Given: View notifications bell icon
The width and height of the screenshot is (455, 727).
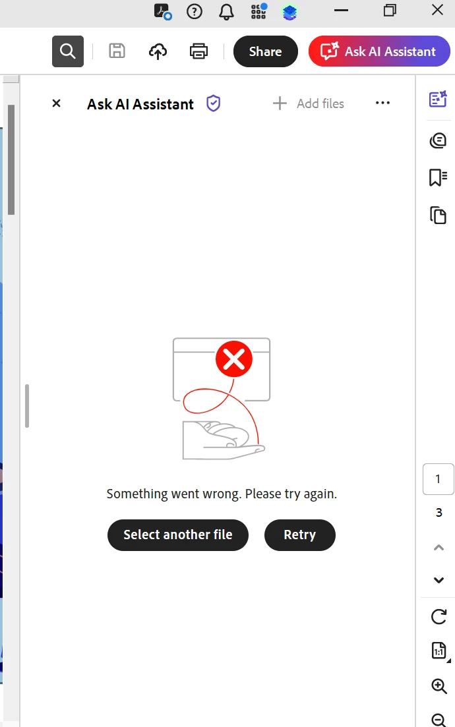Looking at the screenshot, I should (226, 12).
